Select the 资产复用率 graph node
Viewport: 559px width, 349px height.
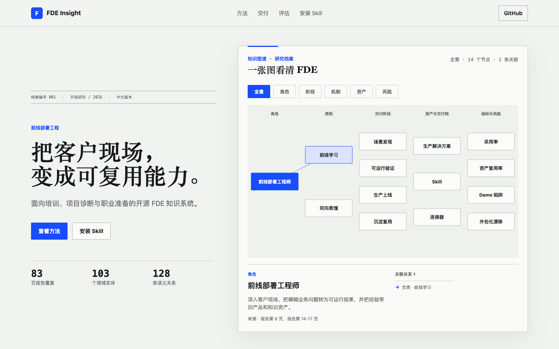pos(491,168)
